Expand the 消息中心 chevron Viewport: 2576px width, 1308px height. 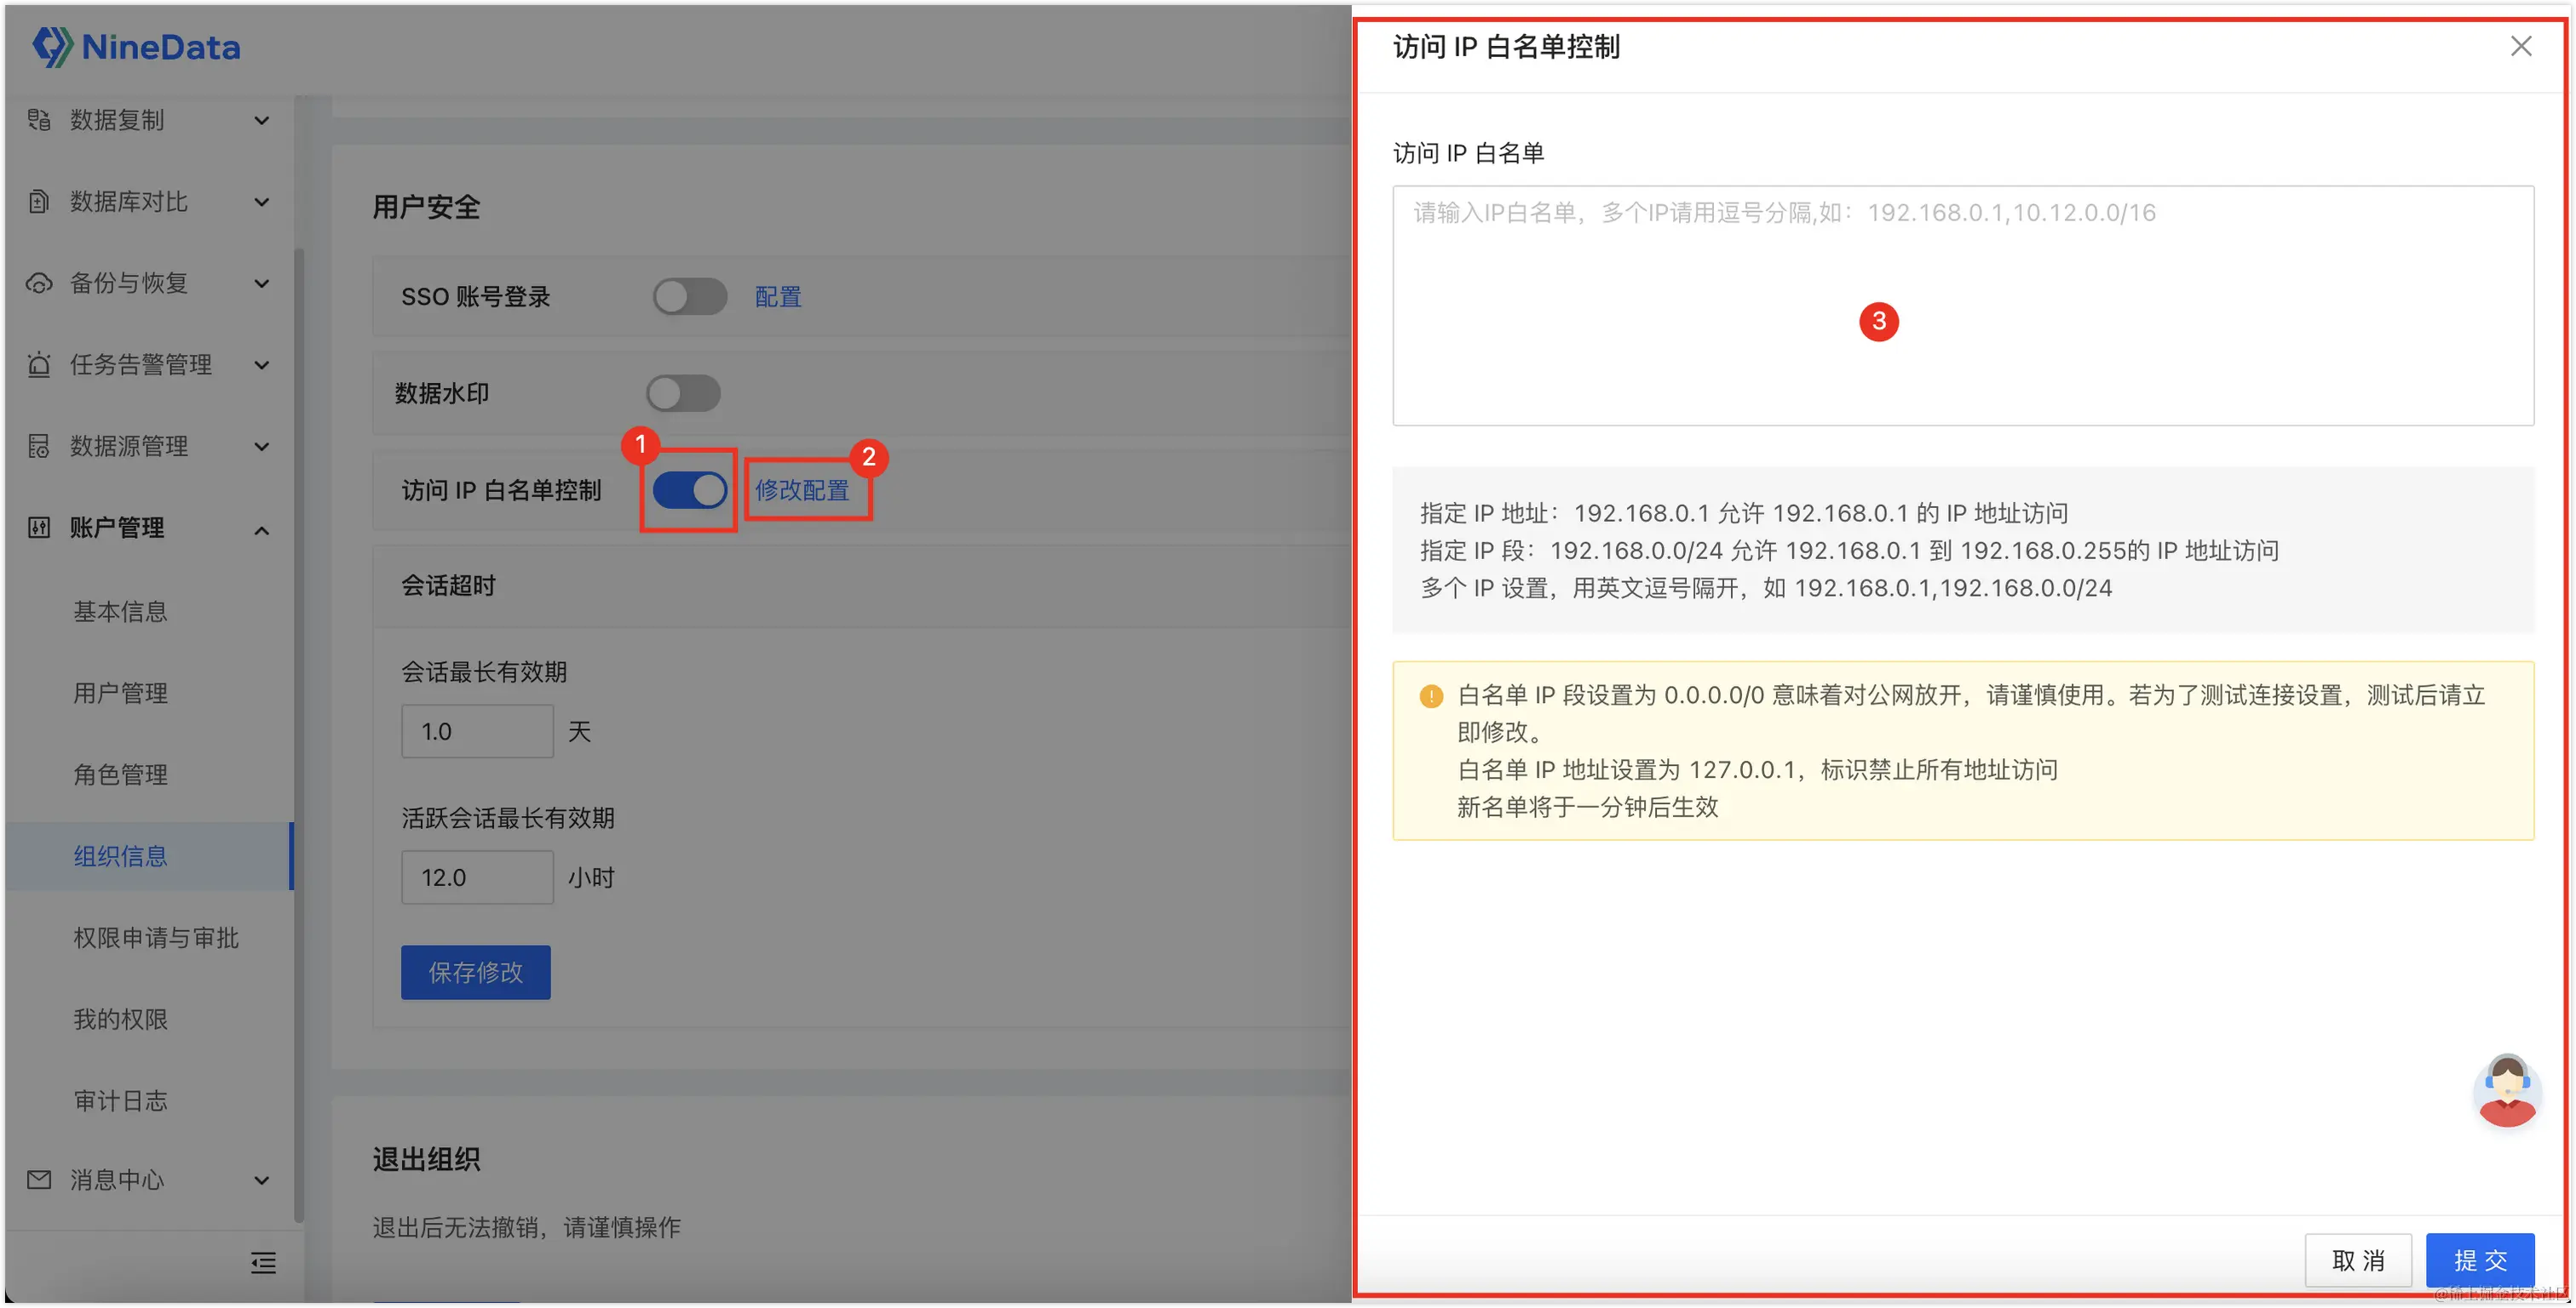tap(262, 1181)
